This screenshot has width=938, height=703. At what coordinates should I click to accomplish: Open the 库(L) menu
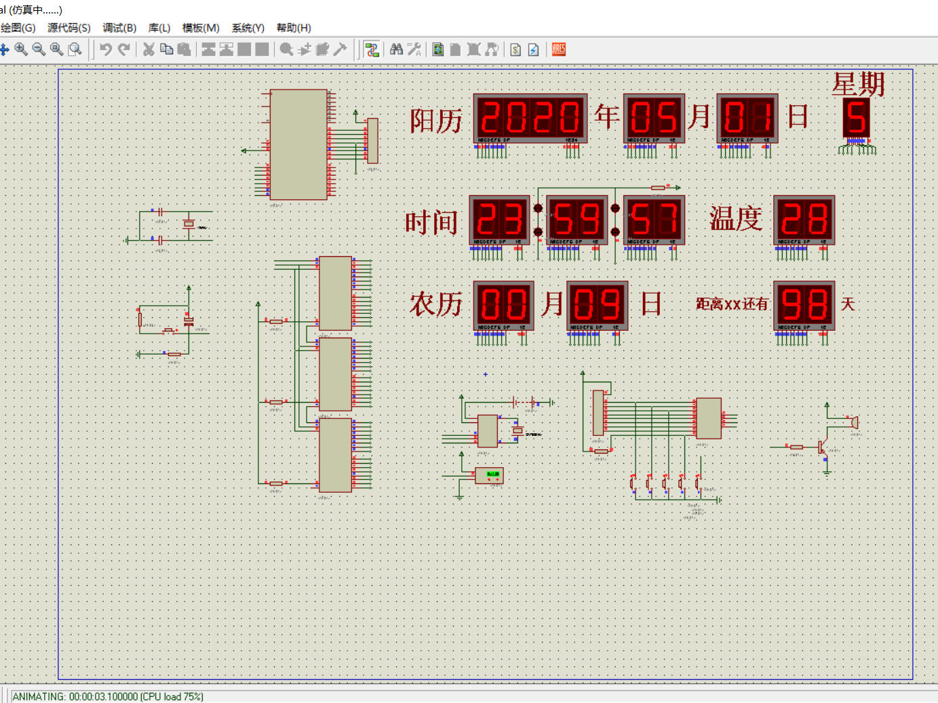tap(159, 28)
